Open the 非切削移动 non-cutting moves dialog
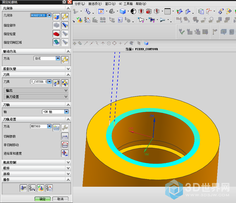The image size is (236, 203). tap(65, 145)
